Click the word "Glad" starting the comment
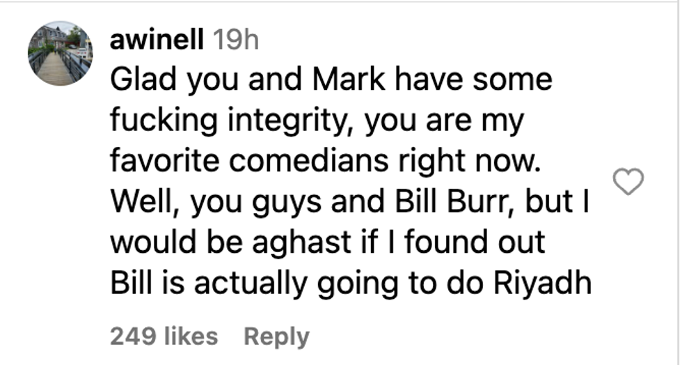Screen dimensions: 682x365 (x=138, y=79)
